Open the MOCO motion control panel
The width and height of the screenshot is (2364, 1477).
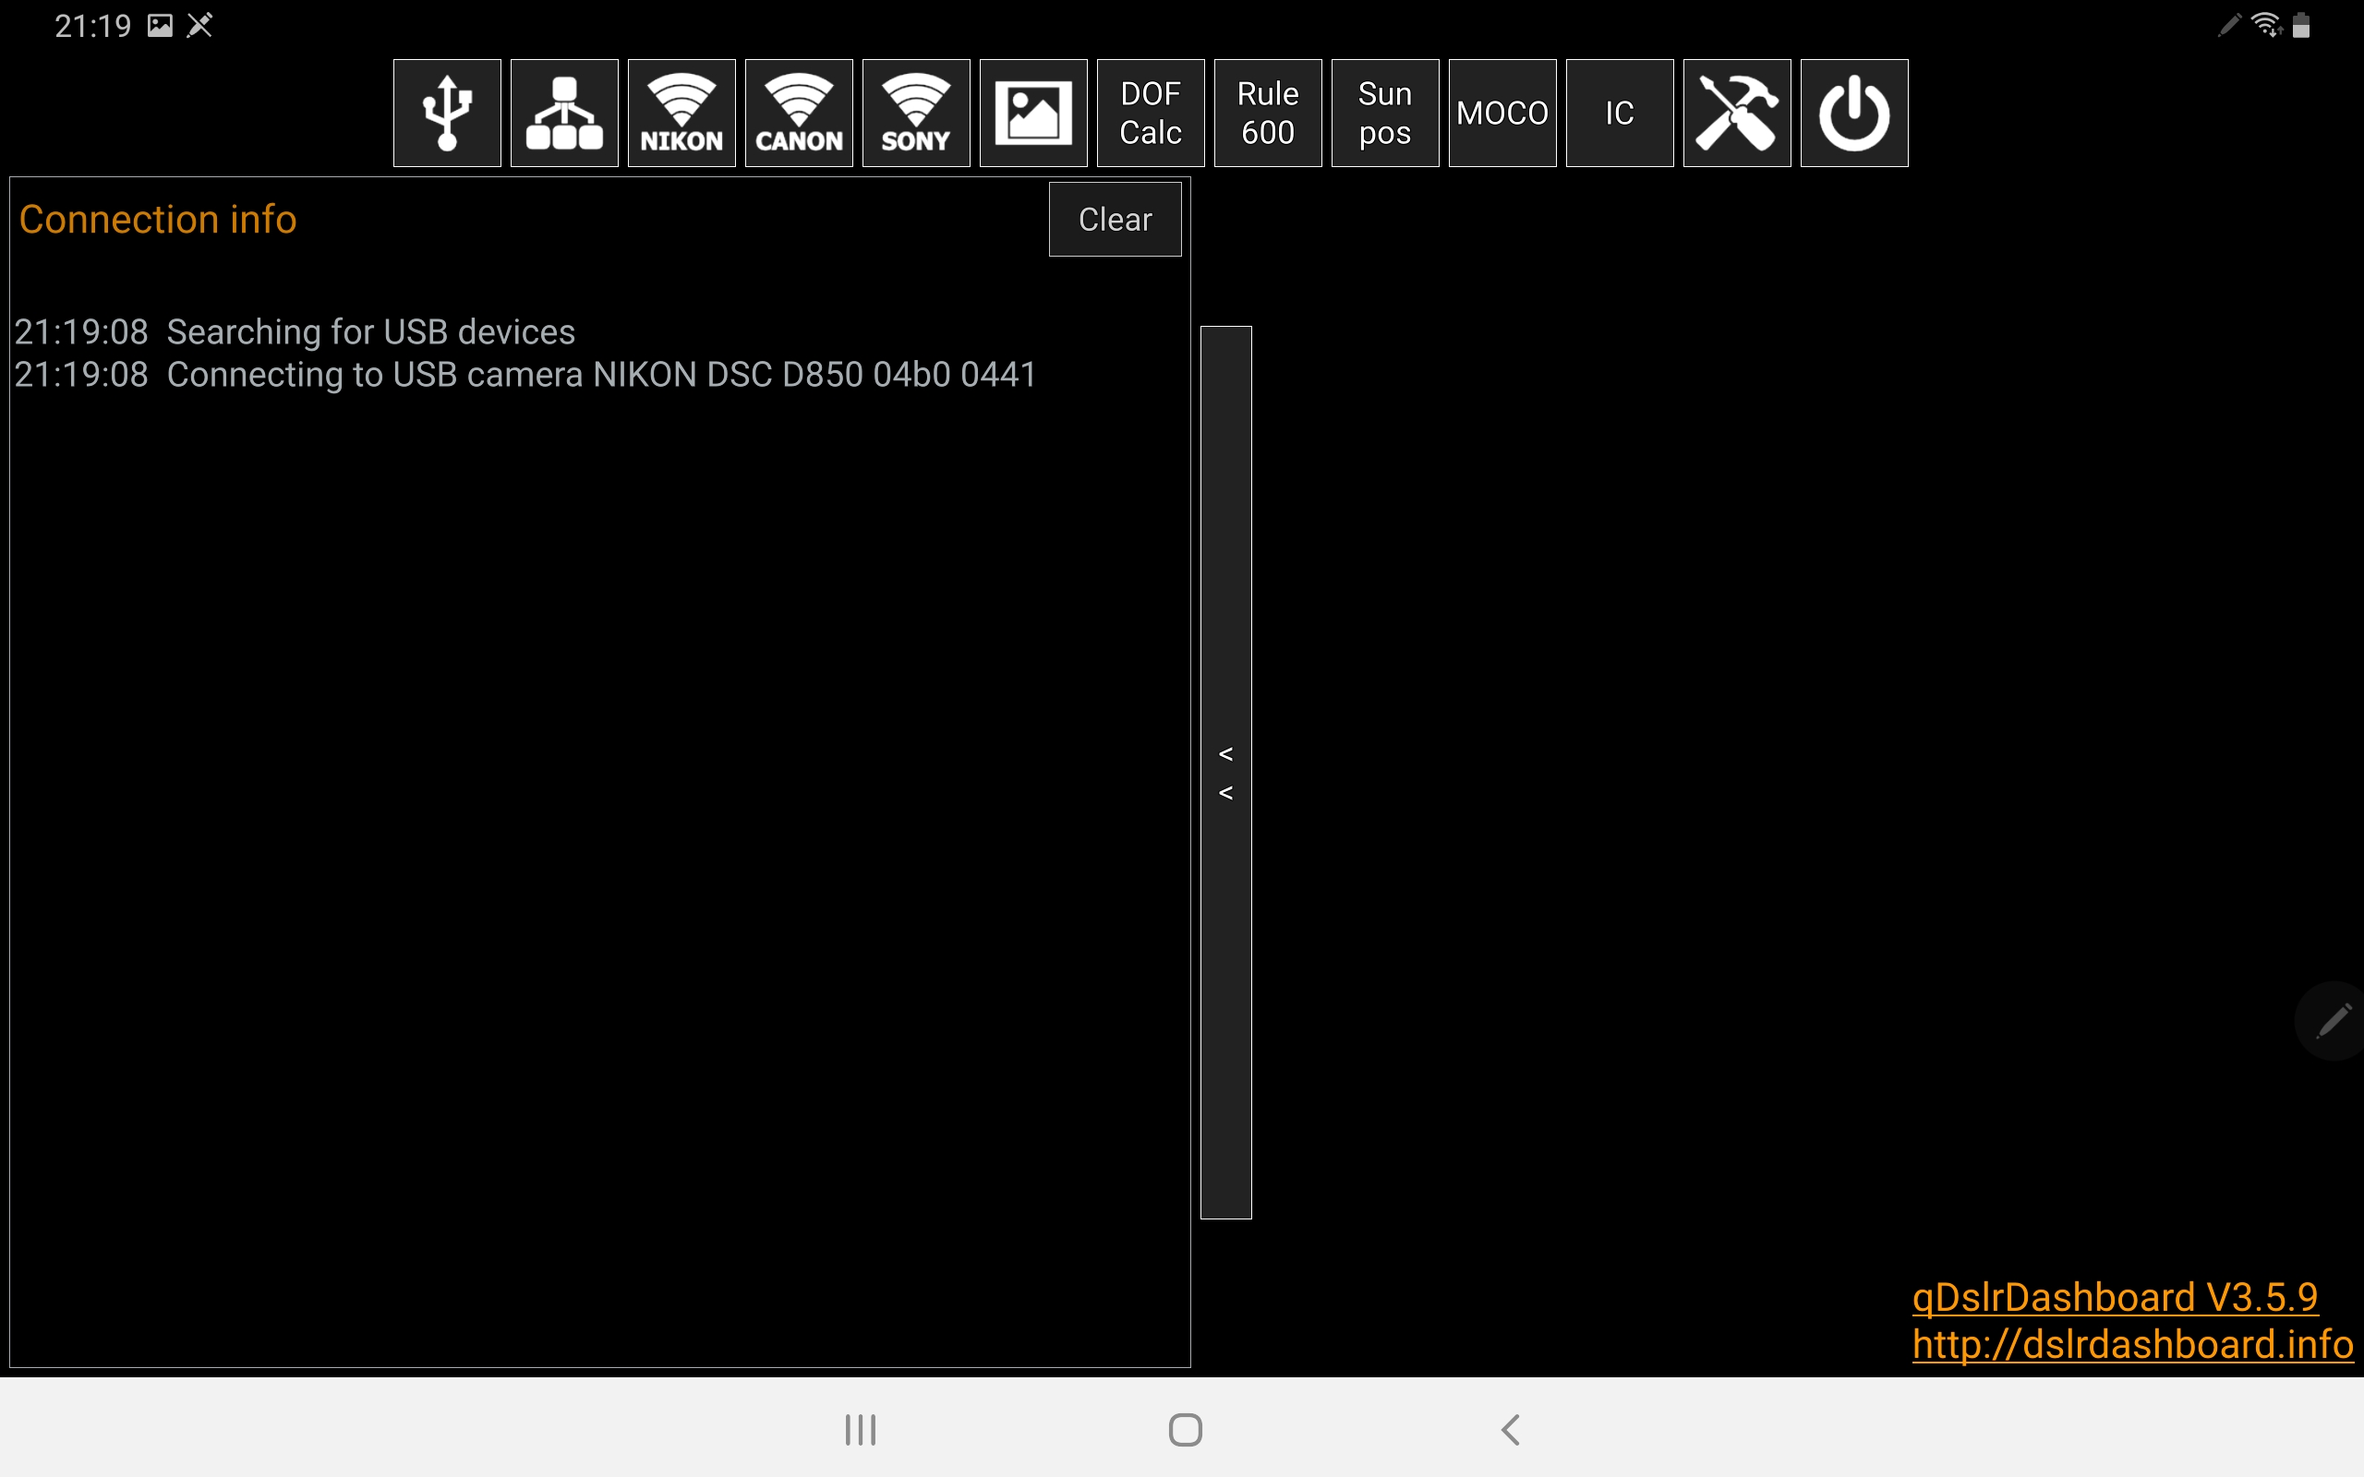(x=1502, y=113)
